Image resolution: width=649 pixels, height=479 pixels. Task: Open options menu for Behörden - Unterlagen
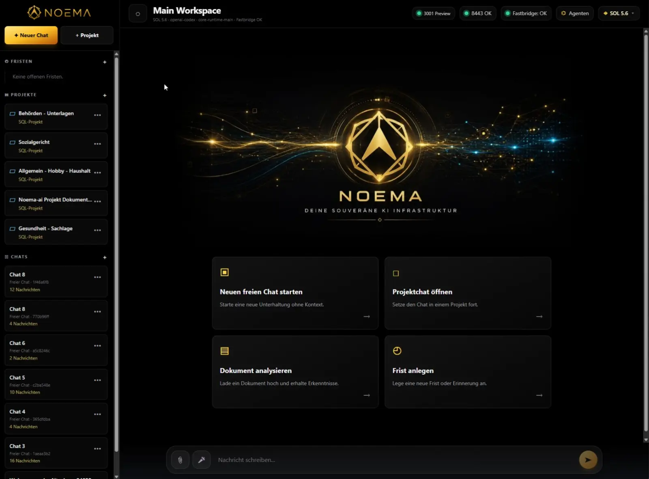pos(97,115)
